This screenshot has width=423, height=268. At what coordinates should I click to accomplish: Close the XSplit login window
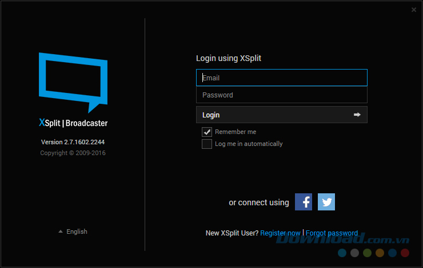(x=413, y=10)
